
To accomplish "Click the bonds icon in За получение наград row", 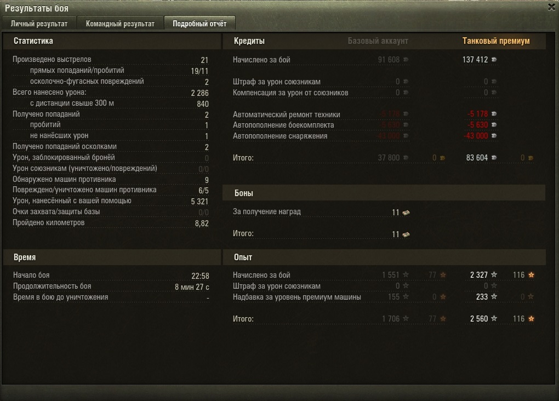I will (406, 213).
